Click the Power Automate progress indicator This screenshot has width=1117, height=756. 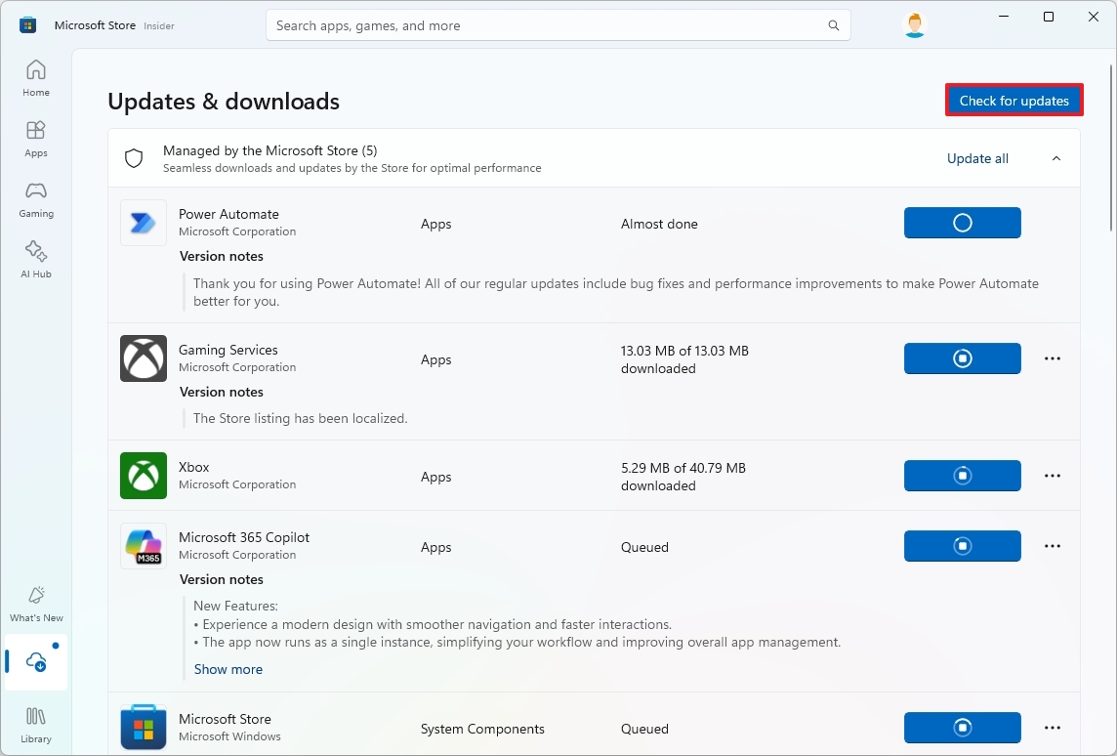coord(962,223)
